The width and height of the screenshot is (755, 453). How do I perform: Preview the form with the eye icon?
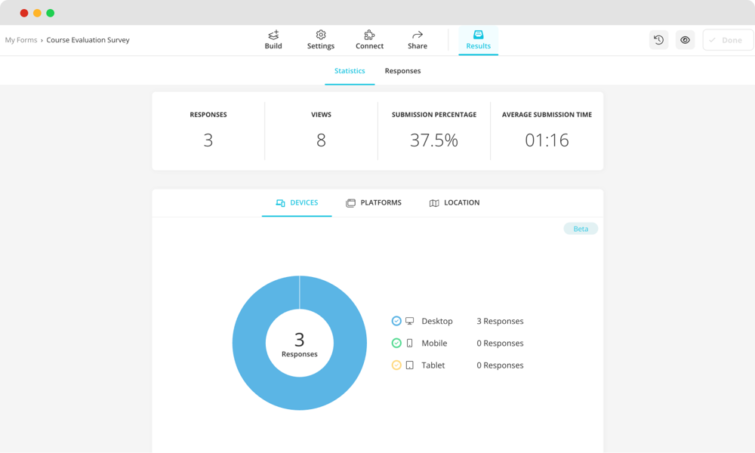(x=685, y=39)
